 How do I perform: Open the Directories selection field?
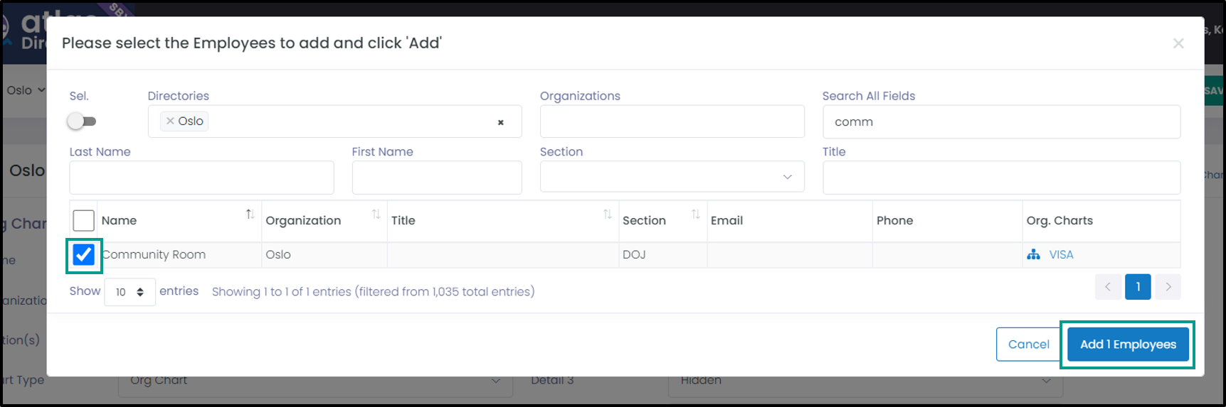(334, 121)
